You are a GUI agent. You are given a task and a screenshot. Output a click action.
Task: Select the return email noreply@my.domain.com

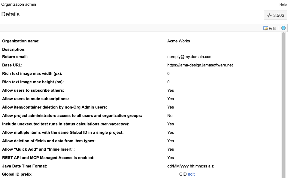[190, 57]
